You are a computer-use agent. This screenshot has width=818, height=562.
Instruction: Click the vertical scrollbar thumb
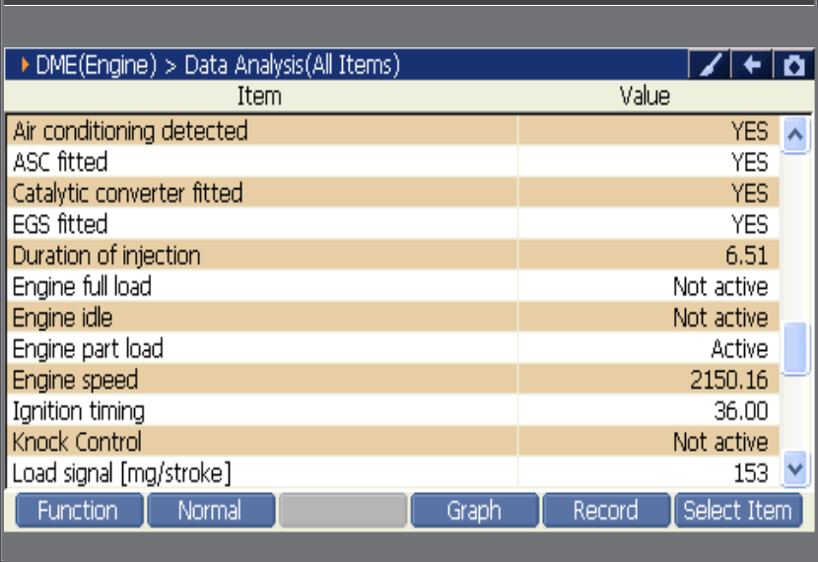click(x=795, y=348)
